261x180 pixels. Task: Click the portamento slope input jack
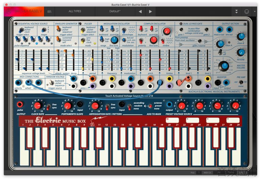(80, 105)
